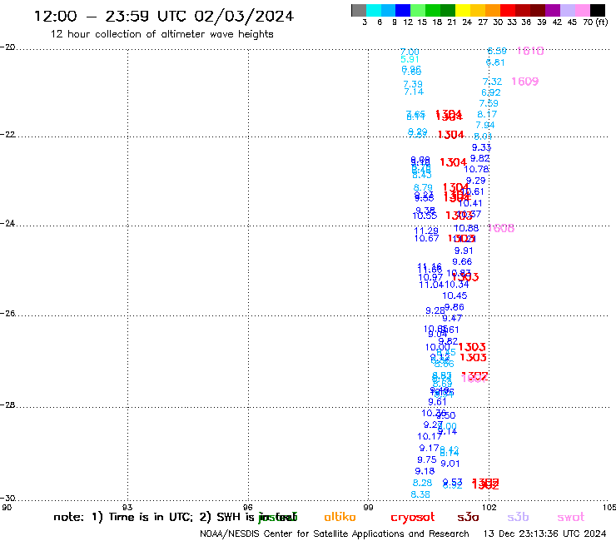Click the lavender swatch above label 45
This screenshot has height=541, width=616.
(567, 10)
